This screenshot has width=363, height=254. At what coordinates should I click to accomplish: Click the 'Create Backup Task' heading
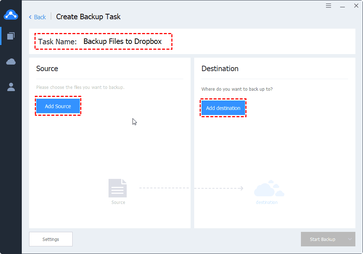[x=88, y=17]
